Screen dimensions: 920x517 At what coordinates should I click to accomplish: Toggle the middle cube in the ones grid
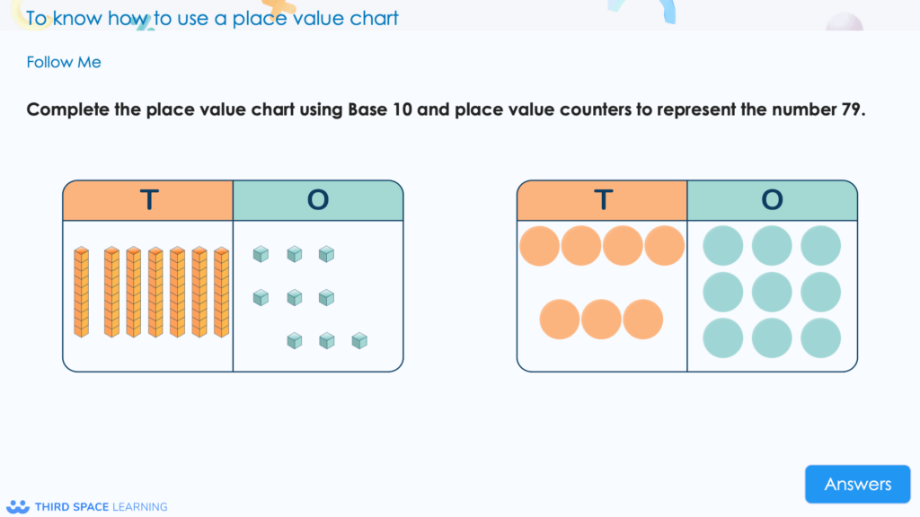pyautogui.click(x=294, y=296)
